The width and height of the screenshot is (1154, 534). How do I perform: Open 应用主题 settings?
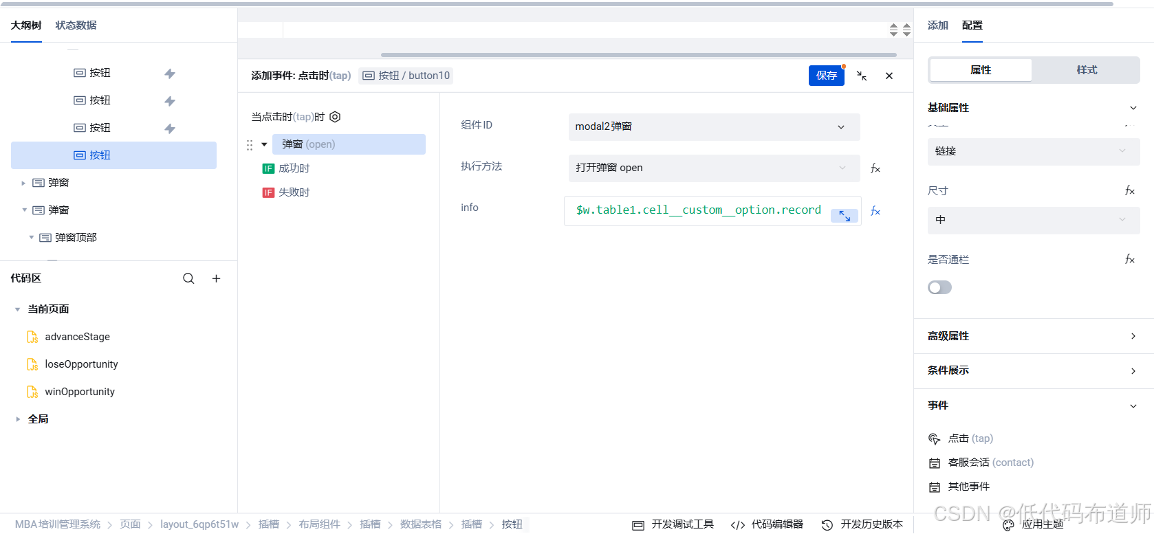[1033, 524]
